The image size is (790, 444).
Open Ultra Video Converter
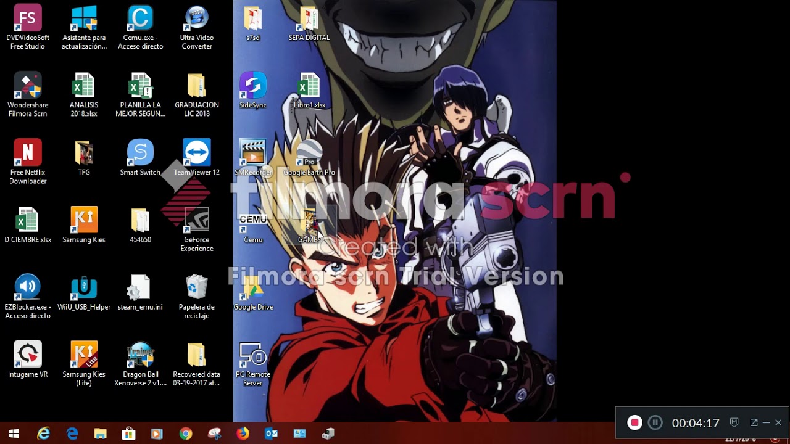point(197,27)
